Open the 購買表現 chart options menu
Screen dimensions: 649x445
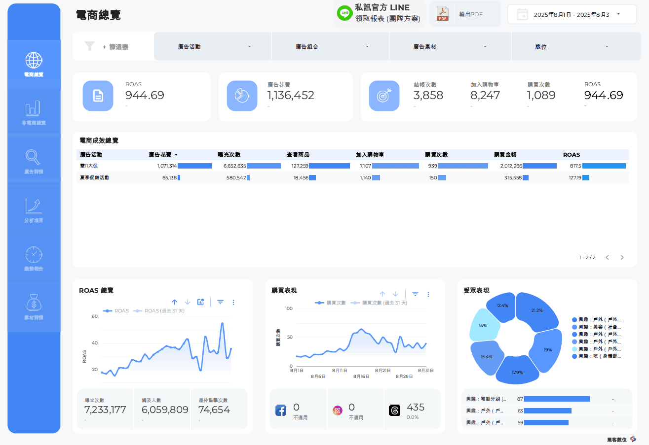(x=428, y=294)
